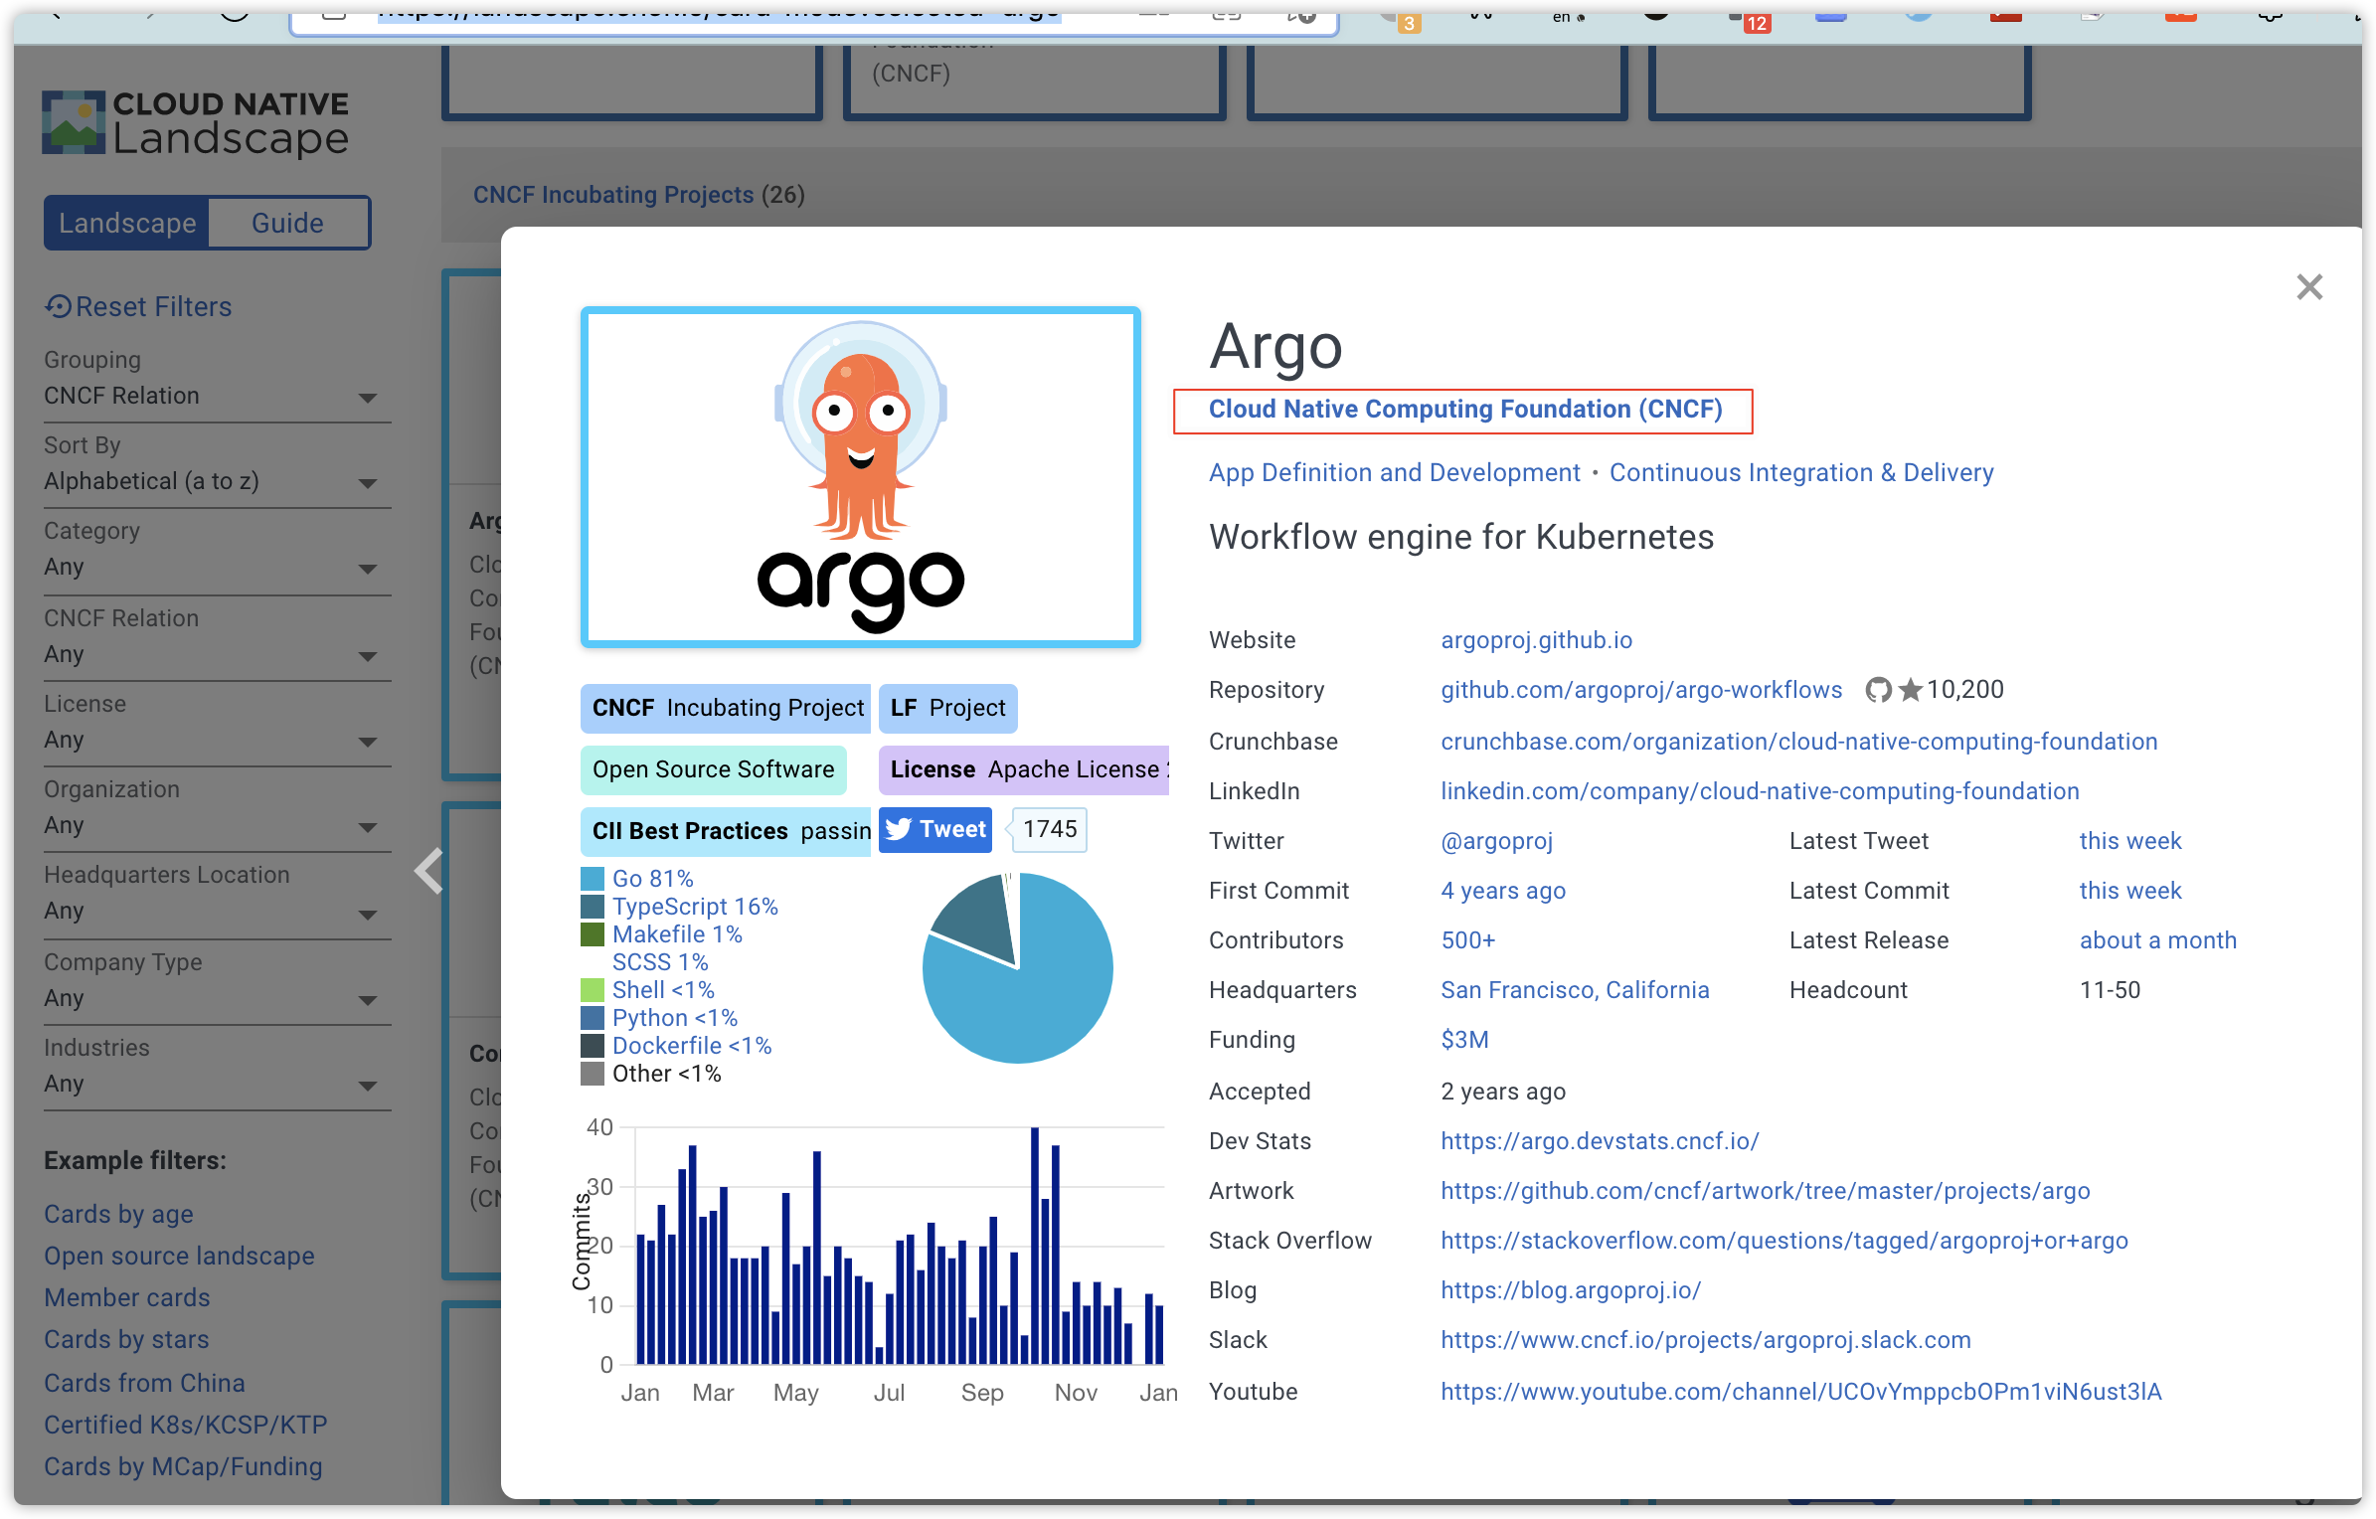Click the CNCF Incubating Project badge
The height and width of the screenshot is (1519, 2376).
(x=727, y=708)
